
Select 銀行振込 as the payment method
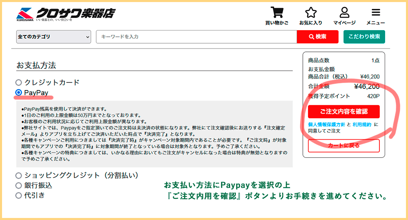click(18, 186)
